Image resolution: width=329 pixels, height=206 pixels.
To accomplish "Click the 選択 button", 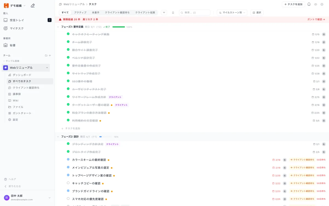I will pos(257,13).
